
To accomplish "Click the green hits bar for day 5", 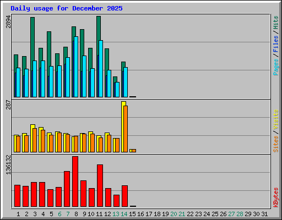I will pos(49,49).
